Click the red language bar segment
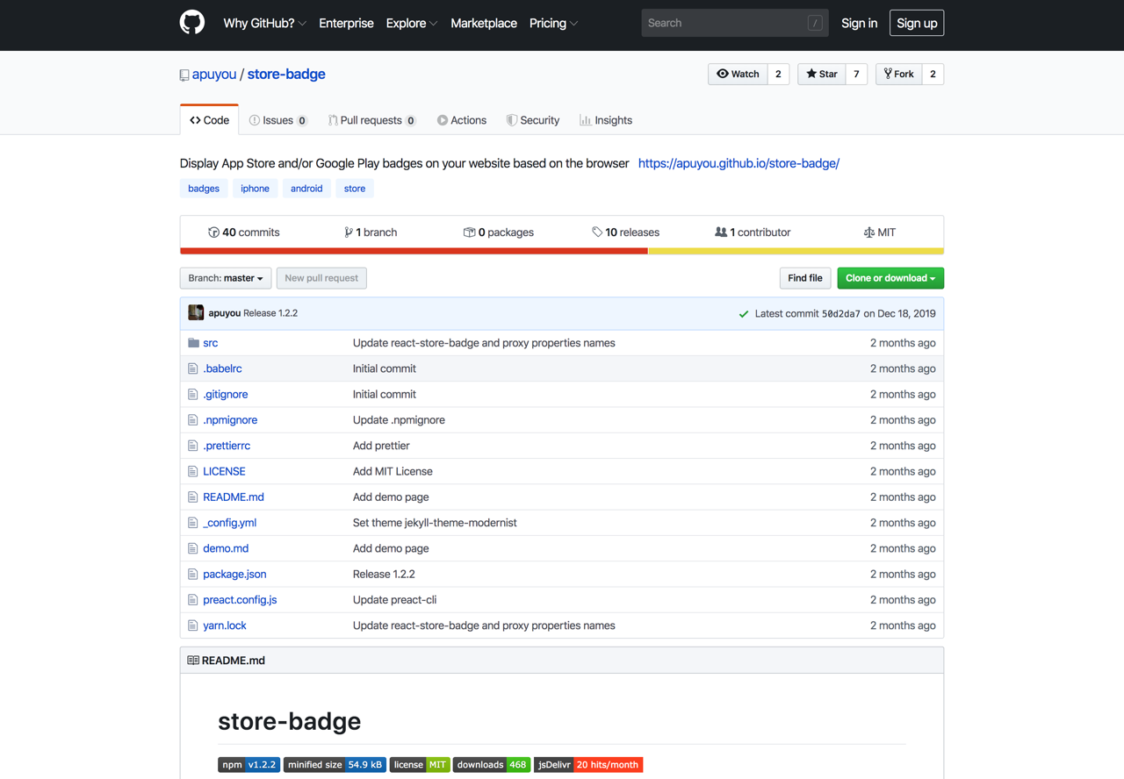The image size is (1124, 779). pyautogui.click(x=414, y=251)
